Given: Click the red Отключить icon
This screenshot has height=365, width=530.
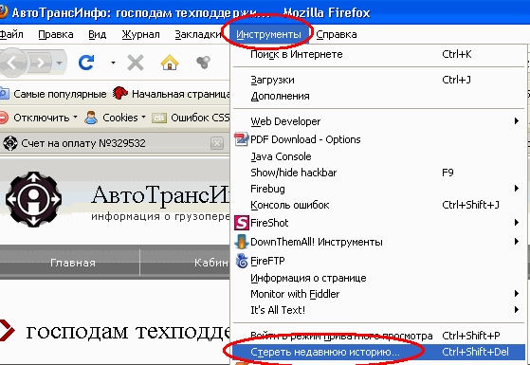Looking at the screenshot, I should coord(4,118).
